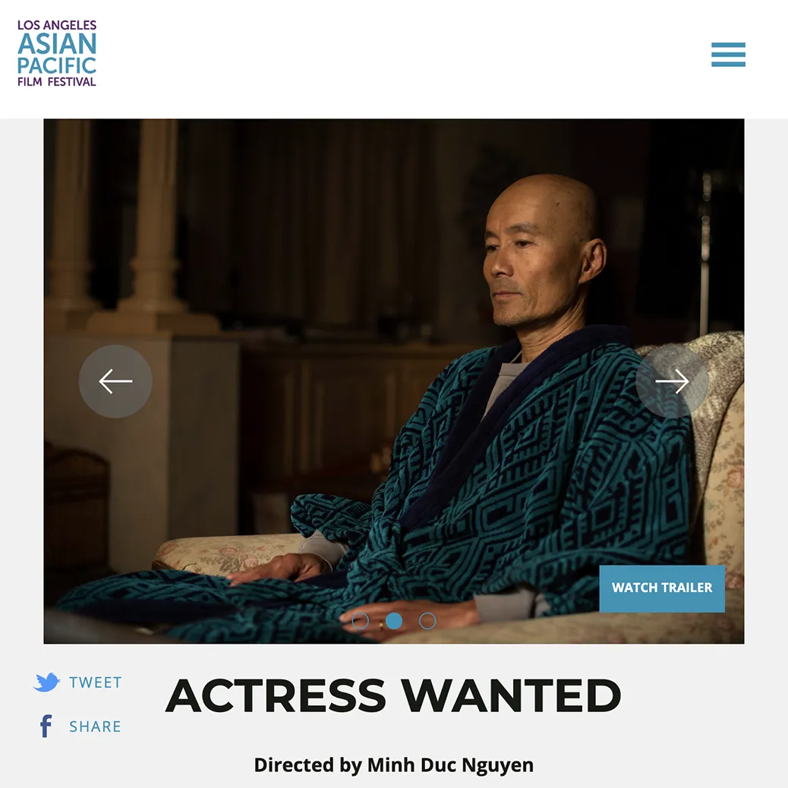Click the ACTRESS WANTED film title

click(x=393, y=695)
